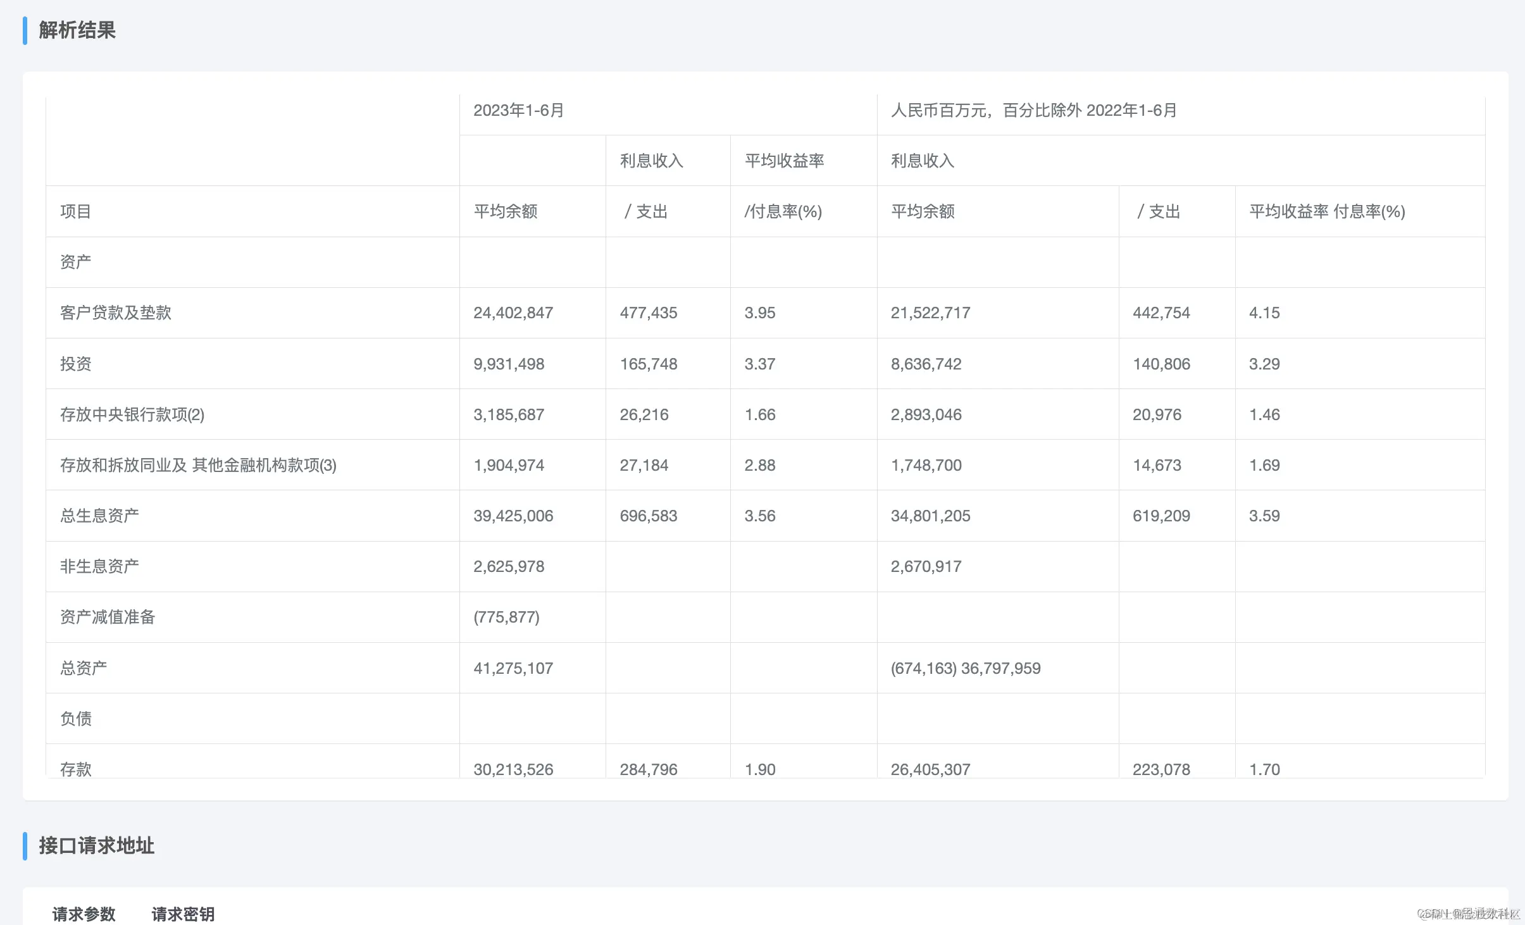Click the 总资产 row label
This screenshot has height=925, width=1525.
pyautogui.click(x=84, y=668)
